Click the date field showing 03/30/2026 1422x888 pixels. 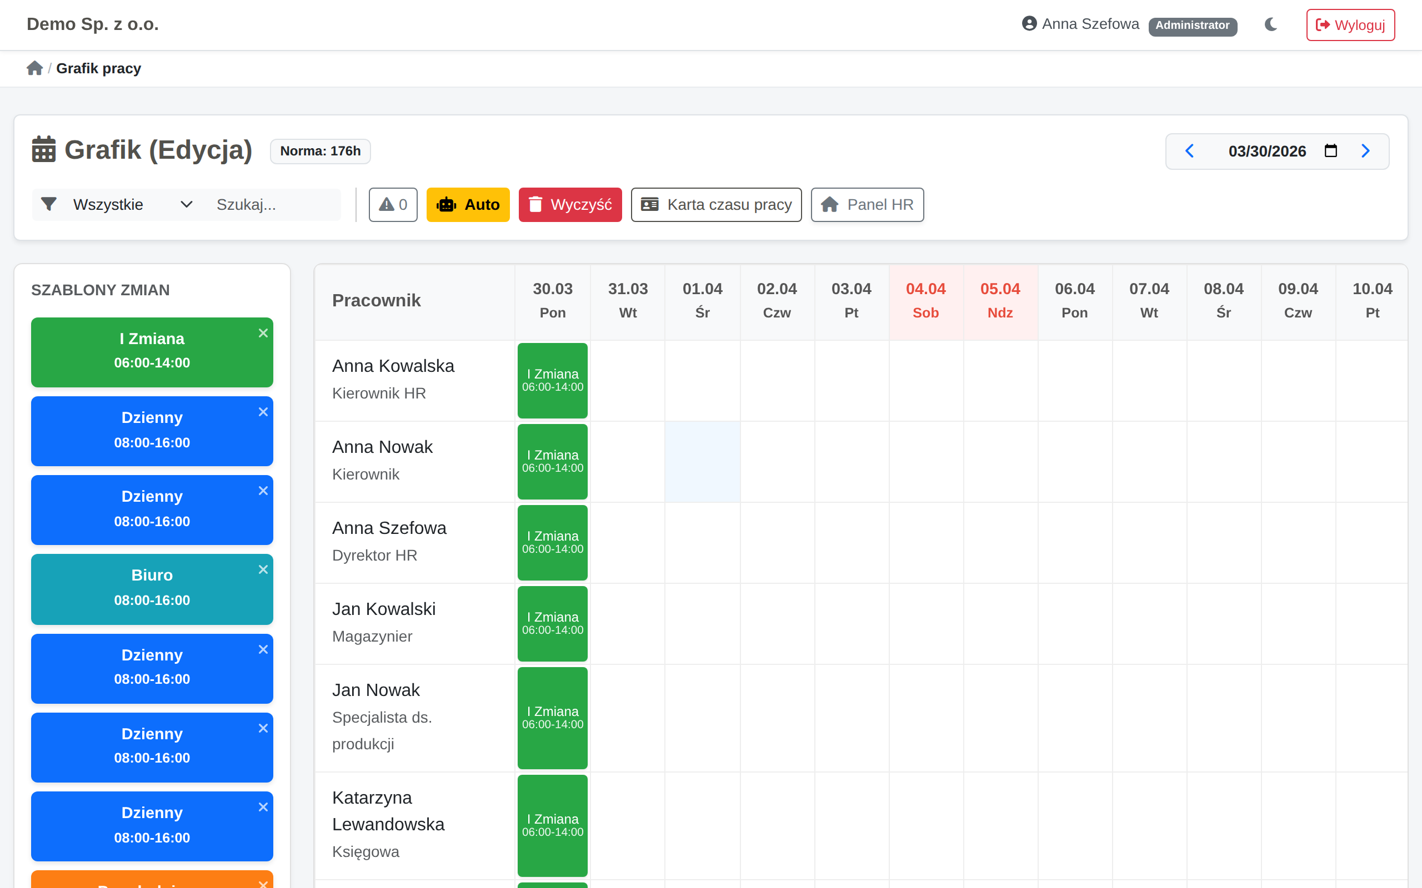[1267, 151]
